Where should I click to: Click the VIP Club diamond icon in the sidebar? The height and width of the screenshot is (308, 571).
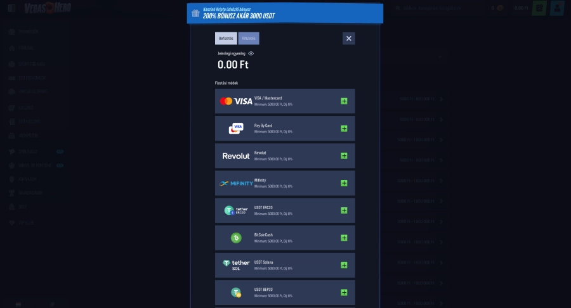pyautogui.click(x=11, y=223)
